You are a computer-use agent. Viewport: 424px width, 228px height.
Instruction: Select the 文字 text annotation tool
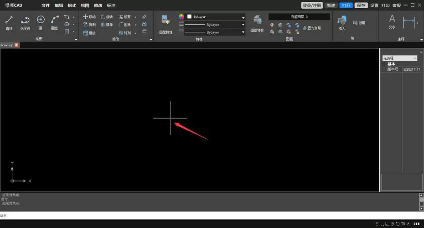(392, 21)
